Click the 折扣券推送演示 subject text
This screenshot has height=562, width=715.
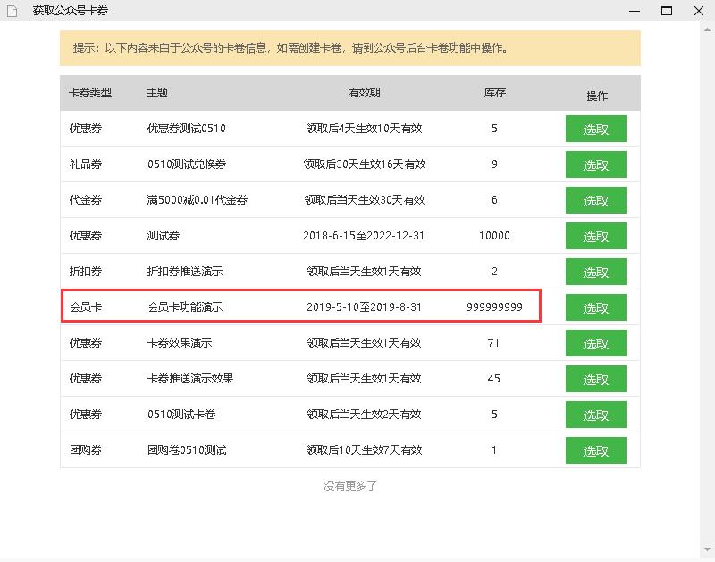pyautogui.click(x=185, y=272)
